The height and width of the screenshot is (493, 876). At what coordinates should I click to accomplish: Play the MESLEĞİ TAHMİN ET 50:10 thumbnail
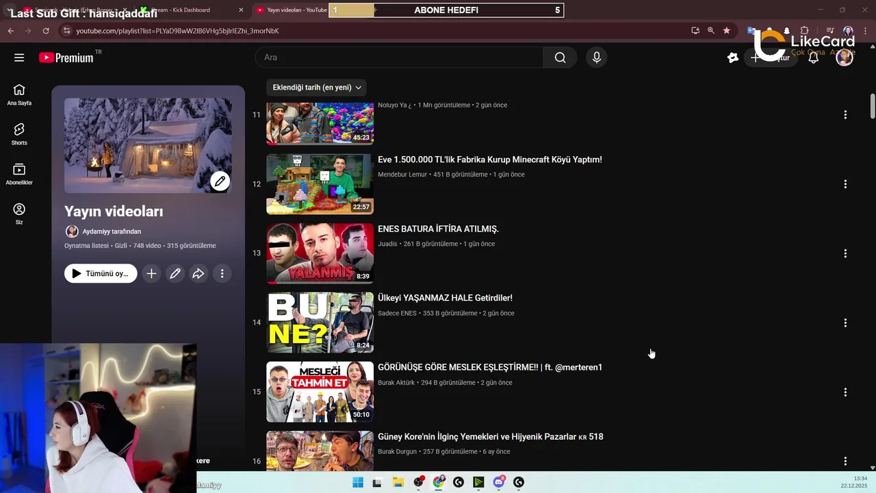[x=320, y=392]
